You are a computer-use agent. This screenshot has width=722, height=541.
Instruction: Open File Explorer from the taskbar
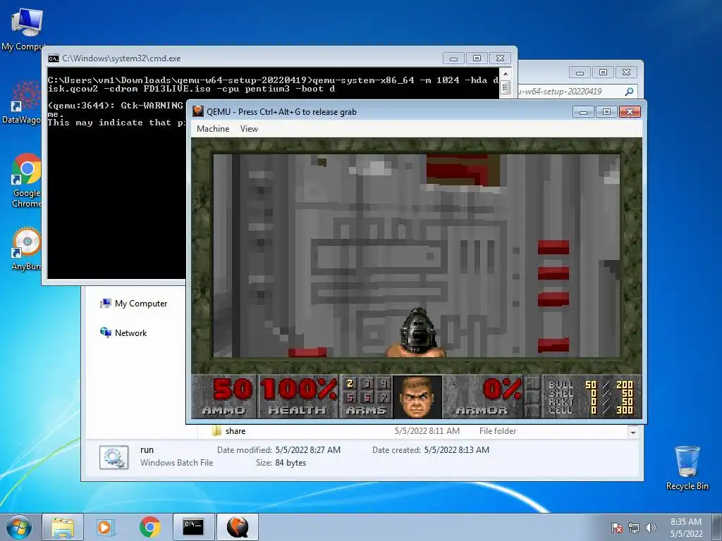[x=63, y=527]
